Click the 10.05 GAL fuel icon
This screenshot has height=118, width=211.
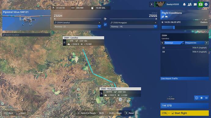point(93,8)
